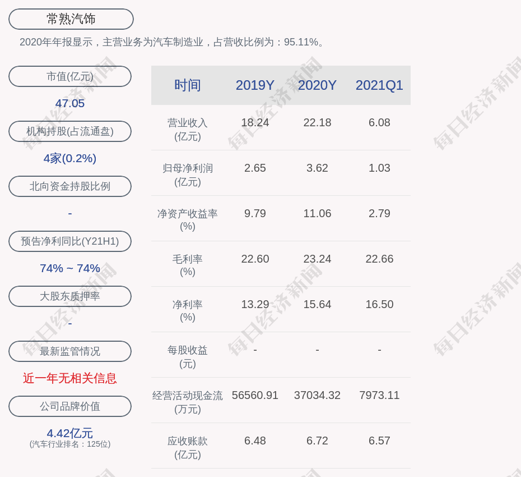This screenshot has width=521, height=477.
Task: Select the 4家(0.2%) institutional holding value
Action: 70,158
